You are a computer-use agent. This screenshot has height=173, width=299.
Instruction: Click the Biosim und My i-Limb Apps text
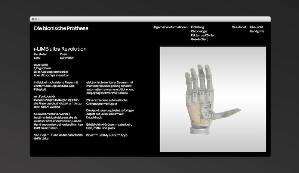[107, 135]
